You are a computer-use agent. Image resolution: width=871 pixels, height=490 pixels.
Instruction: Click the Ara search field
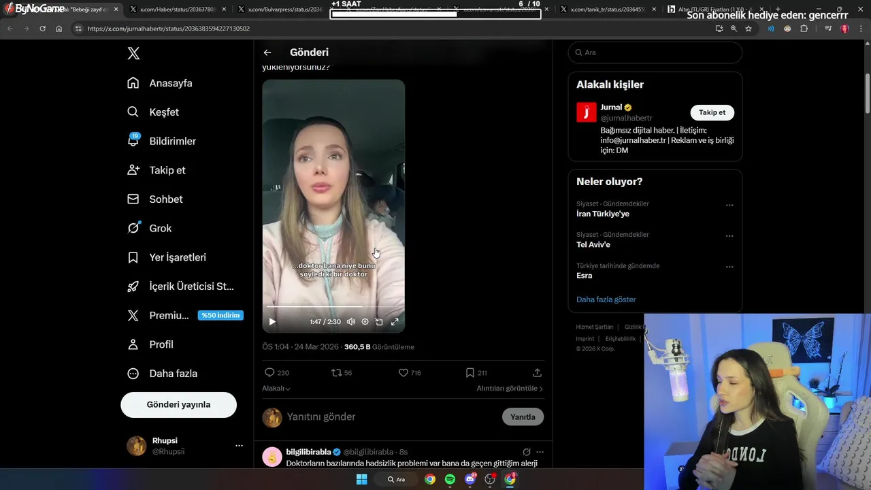click(x=655, y=52)
